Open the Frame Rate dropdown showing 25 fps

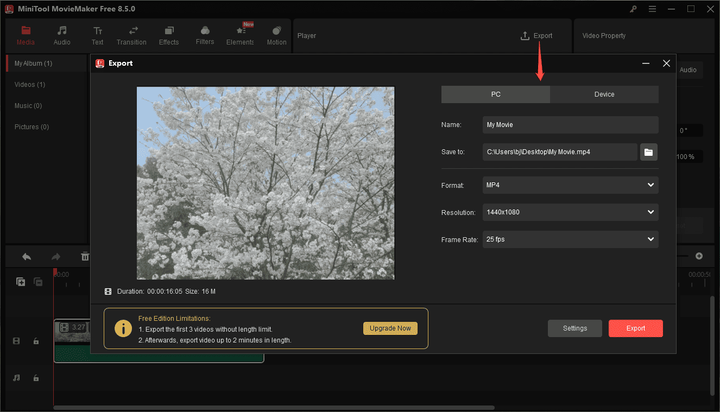(x=570, y=239)
